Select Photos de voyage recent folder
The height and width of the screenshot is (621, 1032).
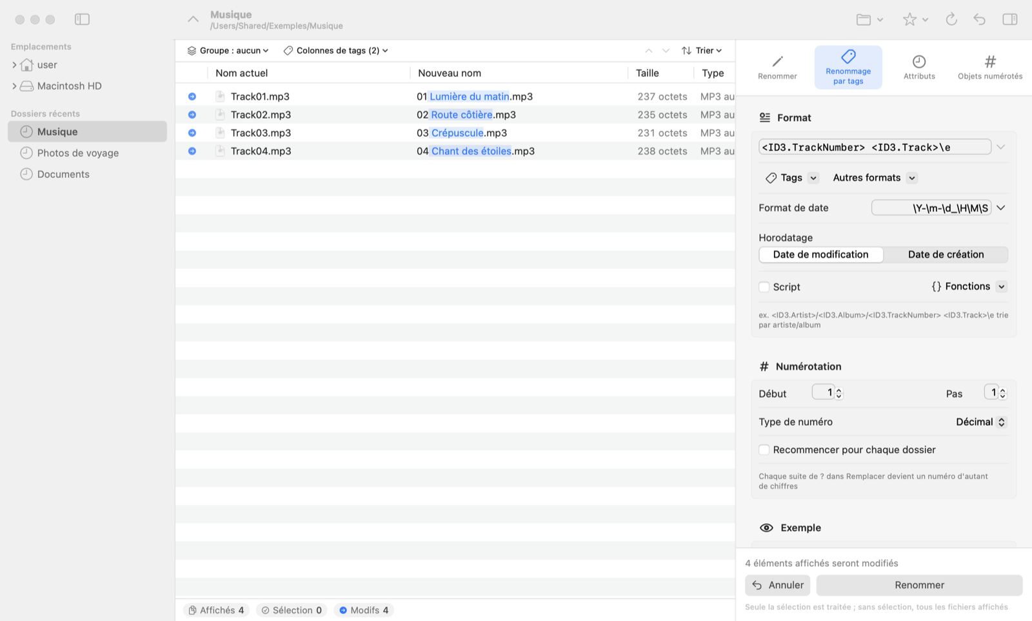[x=87, y=153]
